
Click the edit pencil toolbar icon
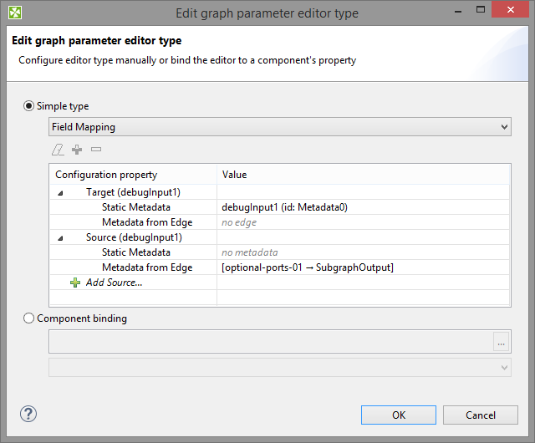(x=57, y=150)
